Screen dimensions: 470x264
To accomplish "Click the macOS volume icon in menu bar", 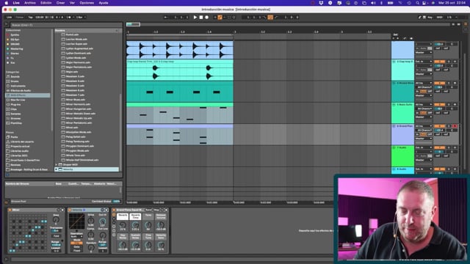I will tap(373, 3).
